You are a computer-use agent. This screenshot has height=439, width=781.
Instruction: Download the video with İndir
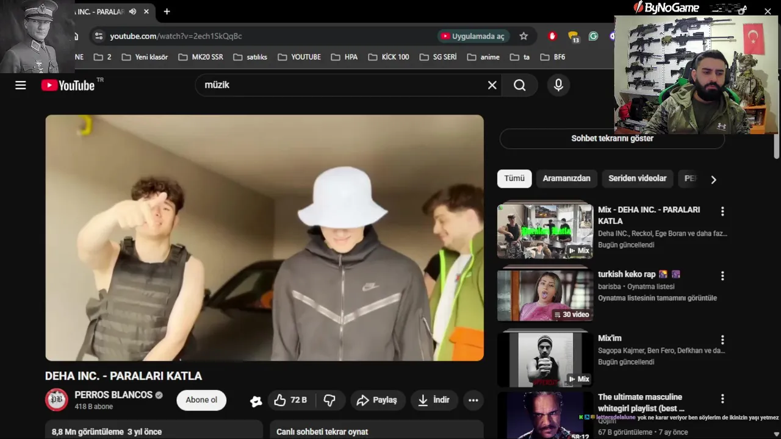[434, 400]
